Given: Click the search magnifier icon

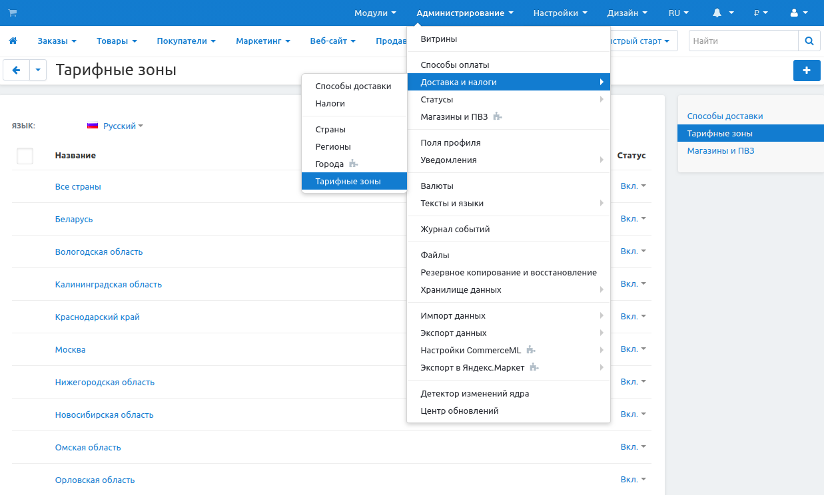Looking at the screenshot, I should [809, 41].
